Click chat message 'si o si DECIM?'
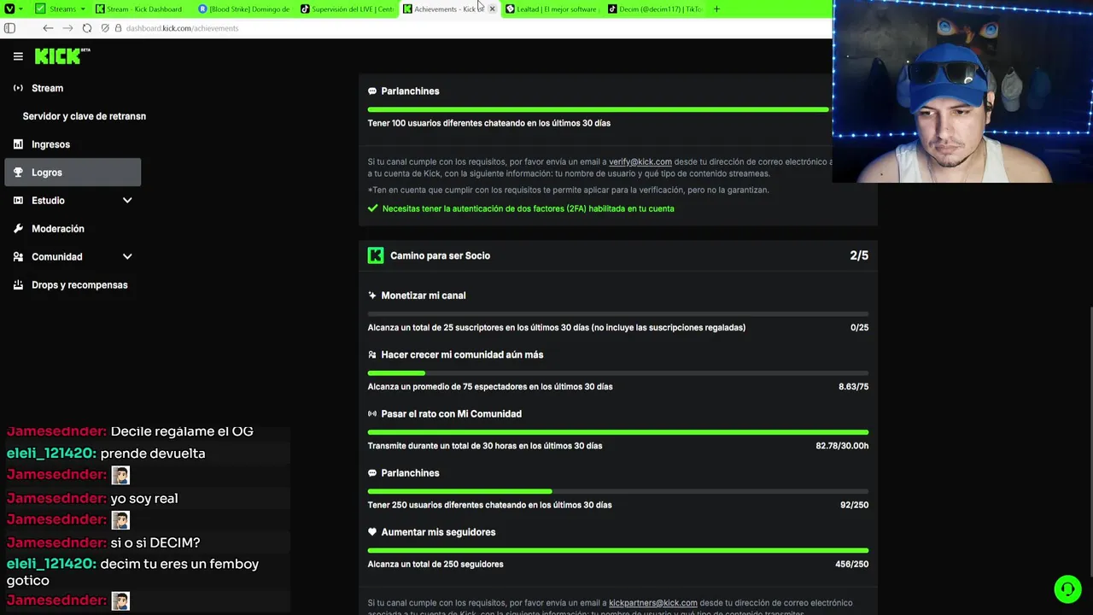Screen dimensions: 1093x615 coord(155,542)
